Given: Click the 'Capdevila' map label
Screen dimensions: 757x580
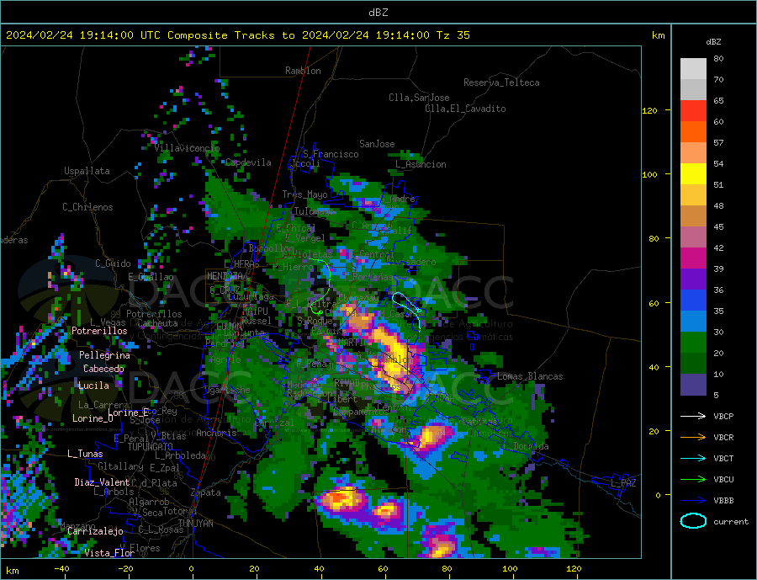Looking at the screenshot, I should pyautogui.click(x=248, y=162).
